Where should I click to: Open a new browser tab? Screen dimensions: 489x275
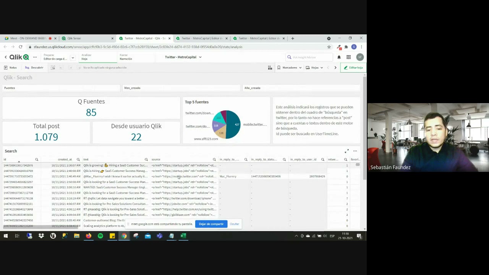click(x=293, y=38)
